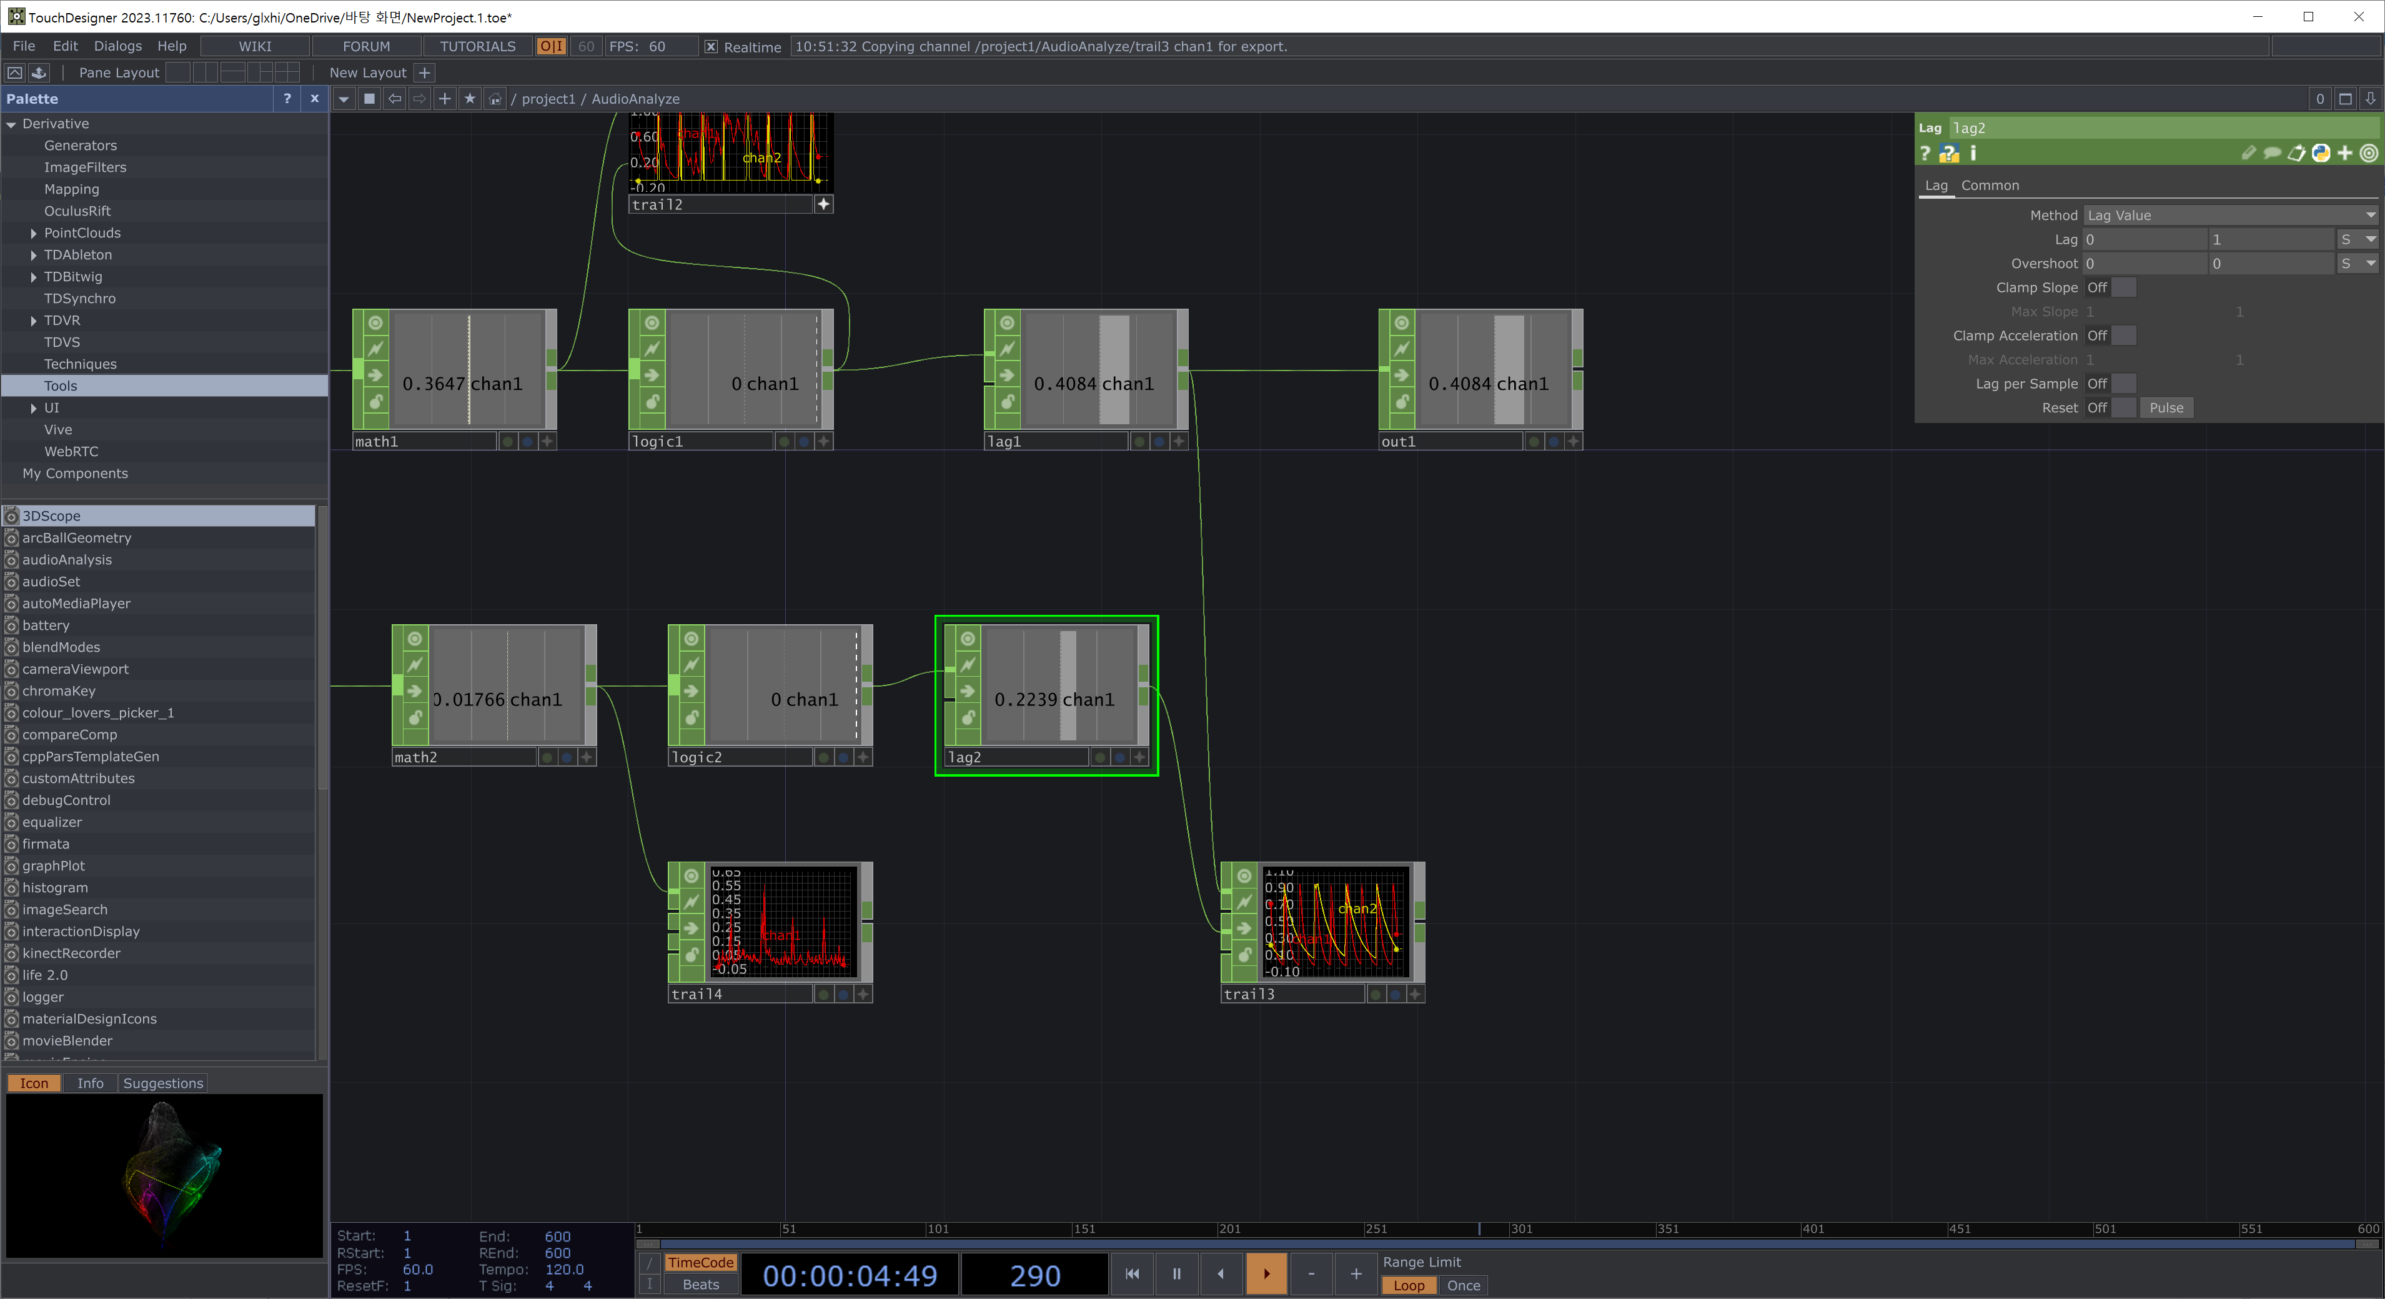Click the viewer active icon on trail2
Viewport: 2385px width, 1299px height.
[x=823, y=204]
